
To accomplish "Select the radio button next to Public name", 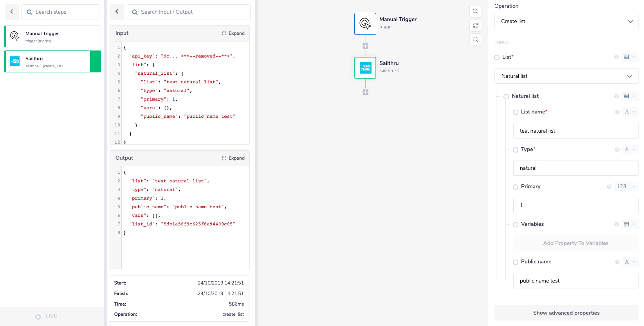I will [x=516, y=262].
